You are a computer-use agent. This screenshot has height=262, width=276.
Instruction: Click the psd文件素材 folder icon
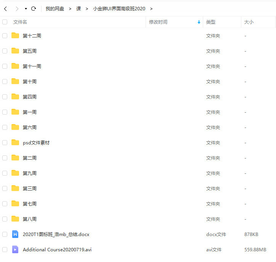click(15, 142)
